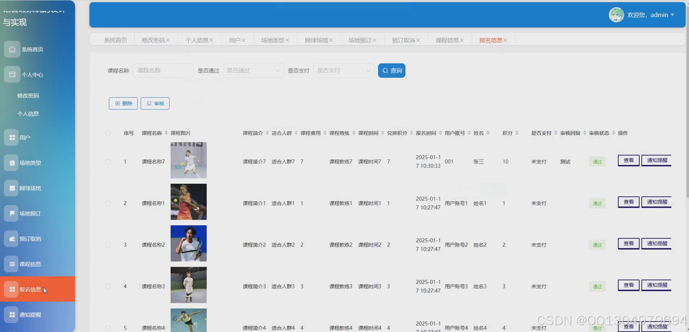Viewport: 689px width, 332px height.
Task: Open 修改密码 in the sidebar
Action: 28,96
